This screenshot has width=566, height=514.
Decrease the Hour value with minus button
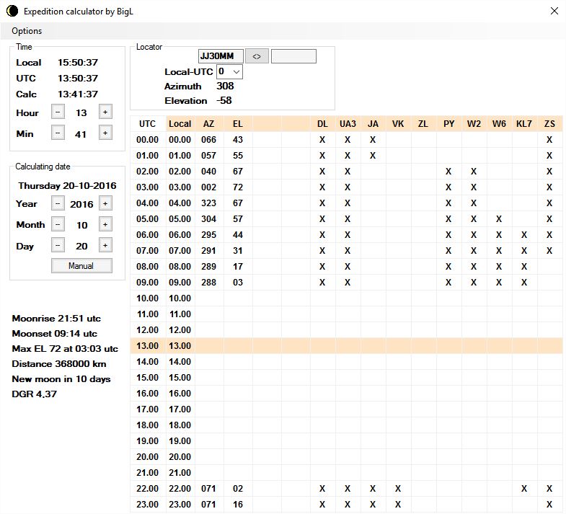pyautogui.click(x=58, y=112)
